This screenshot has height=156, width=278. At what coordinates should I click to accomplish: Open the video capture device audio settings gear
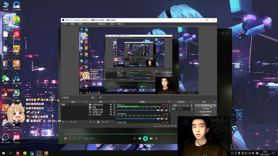point(166,119)
